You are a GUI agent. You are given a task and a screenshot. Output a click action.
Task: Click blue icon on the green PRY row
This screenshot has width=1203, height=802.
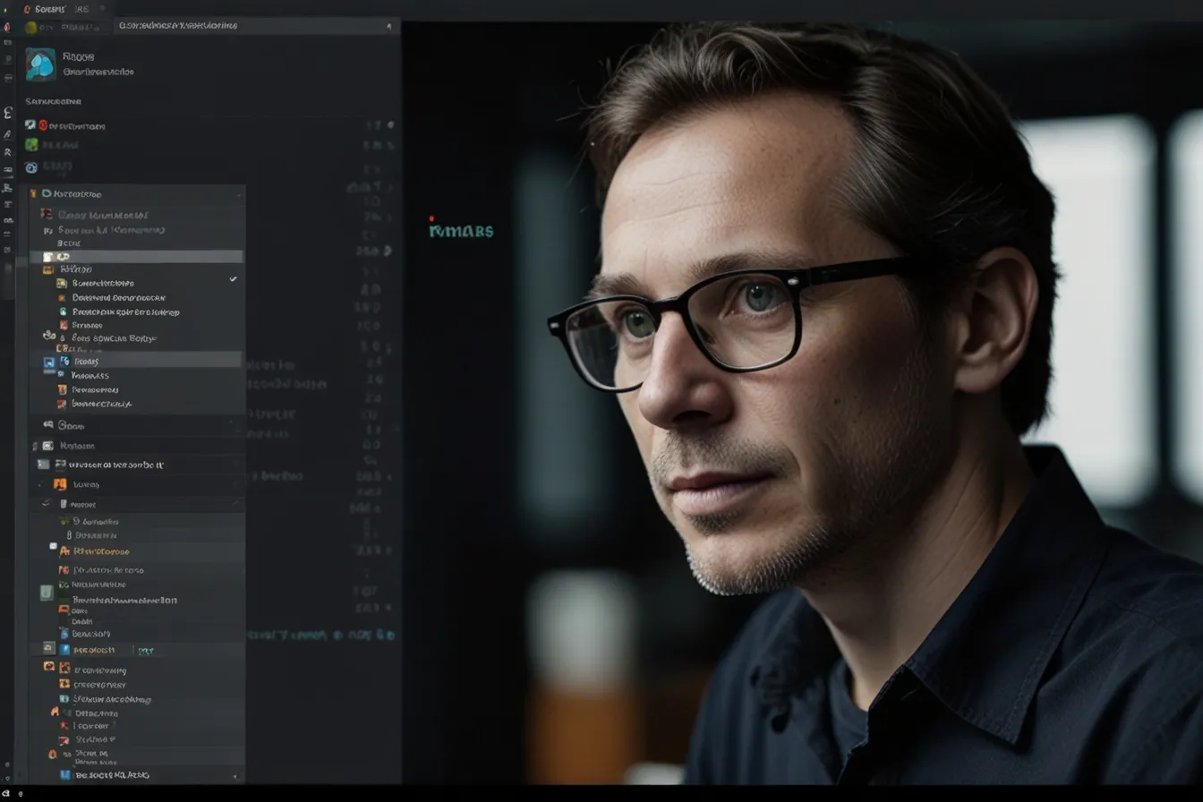(64, 650)
